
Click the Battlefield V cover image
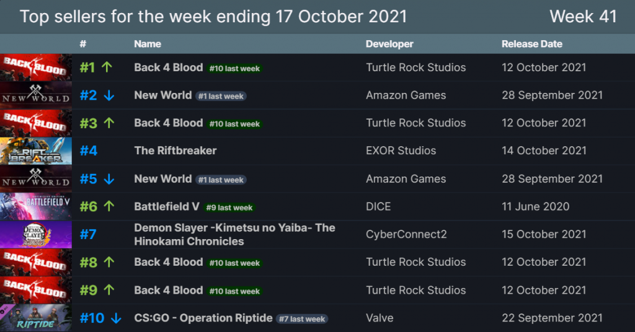[36, 207]
